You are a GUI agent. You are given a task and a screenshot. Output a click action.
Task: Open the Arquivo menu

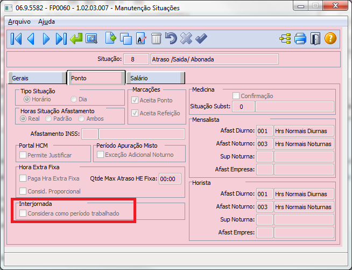click(19, 22)
